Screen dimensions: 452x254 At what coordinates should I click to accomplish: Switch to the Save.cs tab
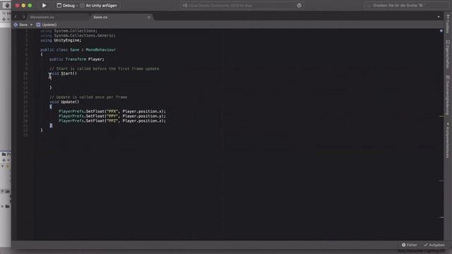click(100, 17)
